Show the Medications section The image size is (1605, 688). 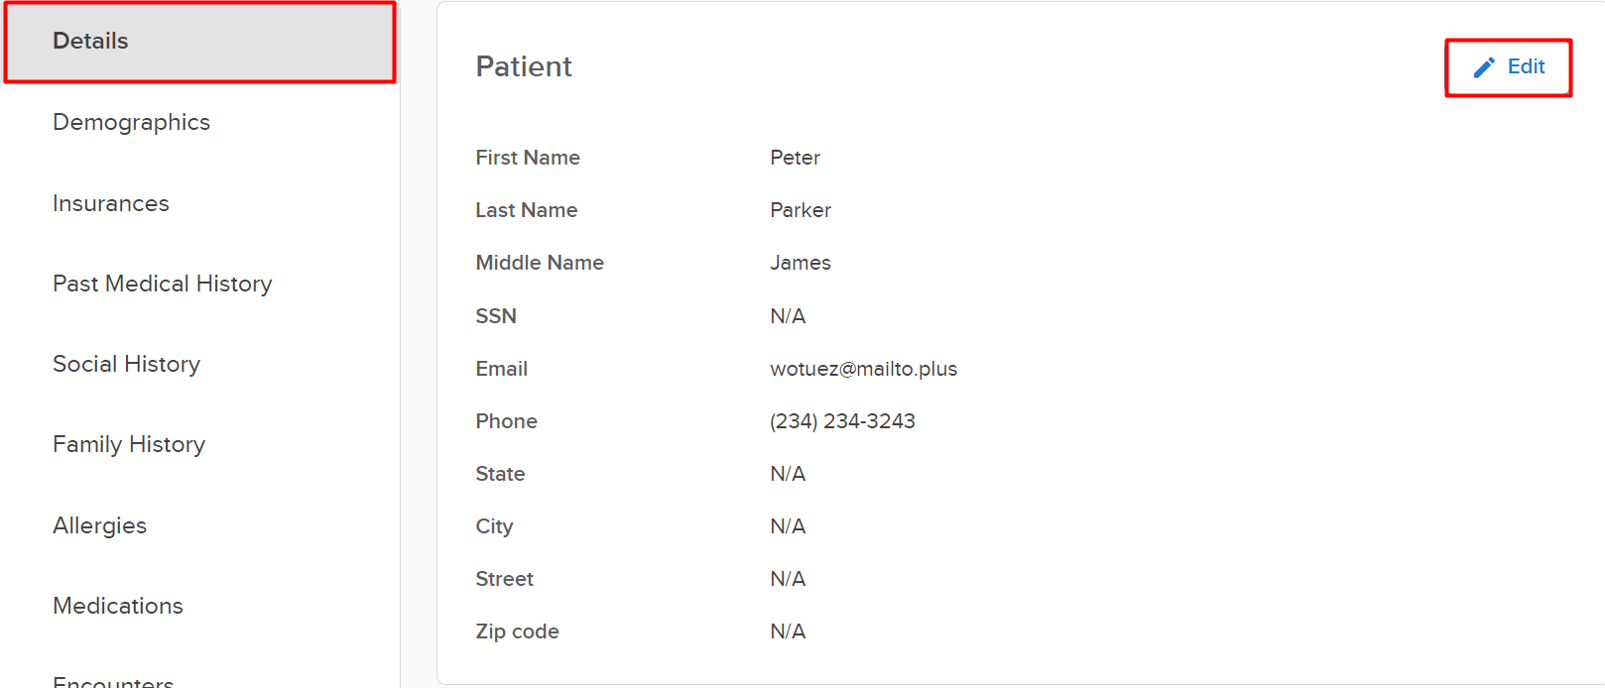click(x=117, y=606)
